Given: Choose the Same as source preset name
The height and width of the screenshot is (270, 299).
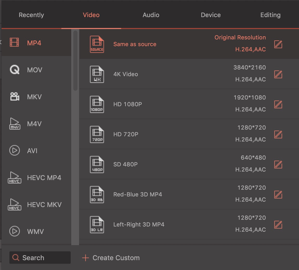Looking at the screenshot, I should pyautogui.click(x=135, y=44).
